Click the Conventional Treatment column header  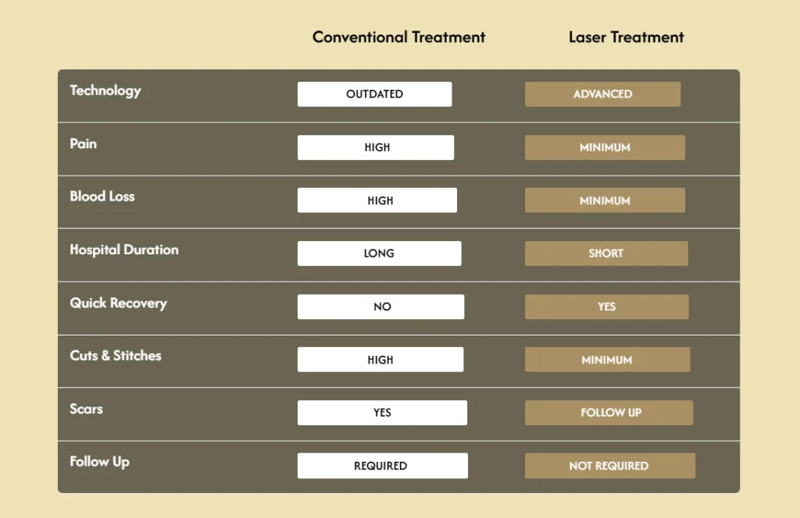398,37
